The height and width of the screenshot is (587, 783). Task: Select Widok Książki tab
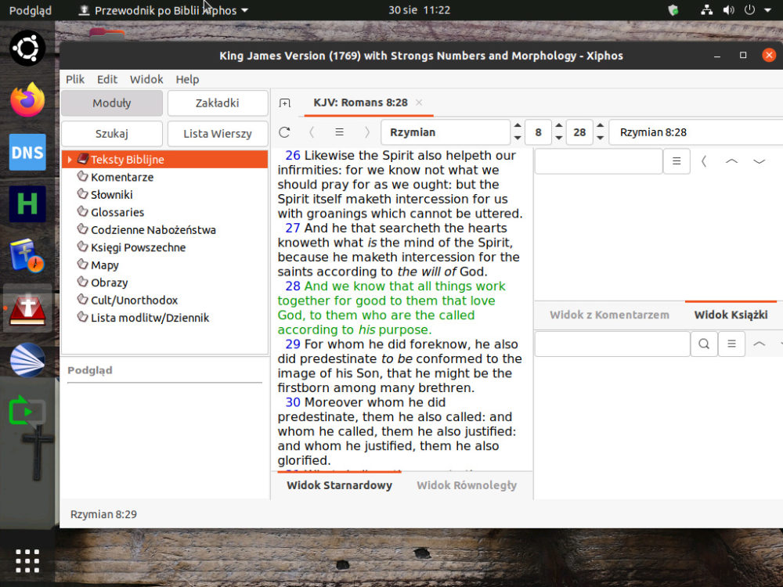pyautogui.click(x=731, y=315)
